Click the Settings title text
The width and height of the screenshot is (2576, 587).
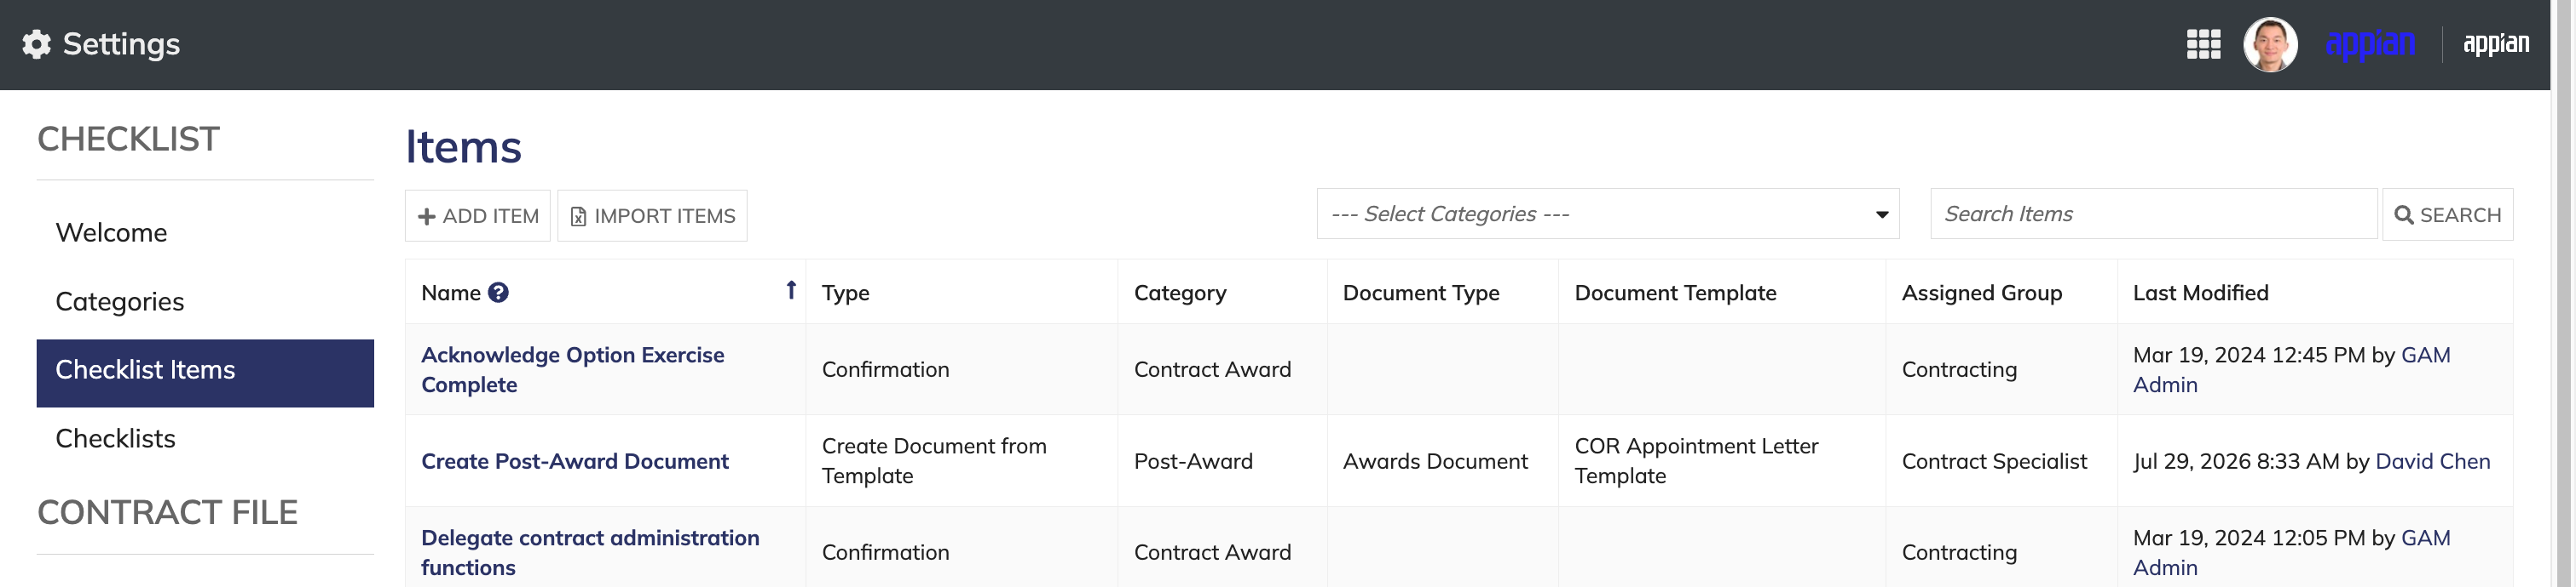tap(122, 44)
